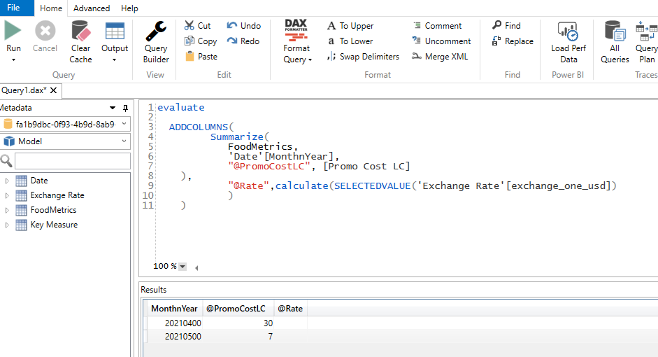
Task: Copy the selected text
Action: 201,41
